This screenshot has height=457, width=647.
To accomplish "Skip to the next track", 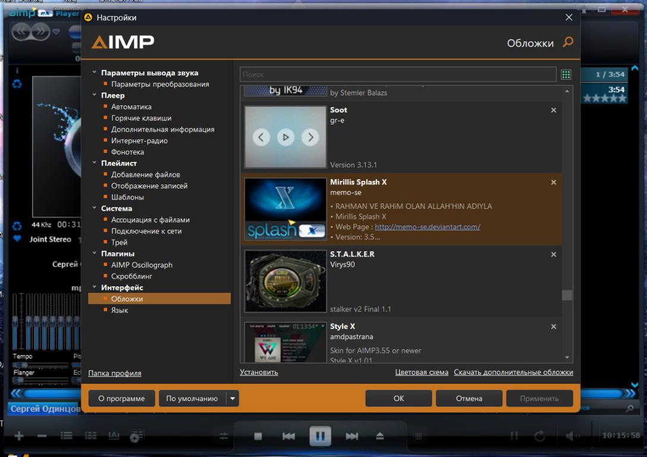I will [352, 436].
